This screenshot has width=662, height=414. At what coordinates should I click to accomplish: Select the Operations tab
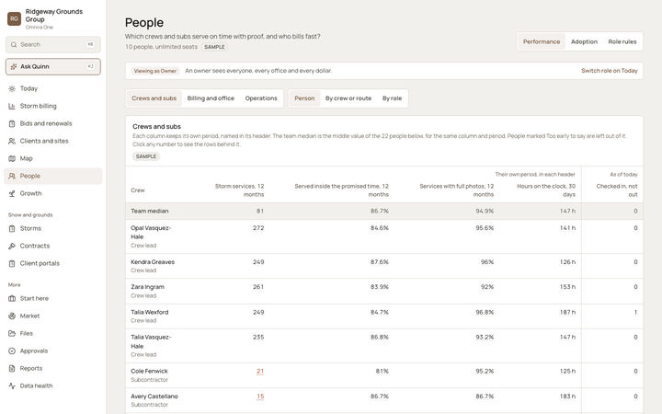click(x=261, y=98)
